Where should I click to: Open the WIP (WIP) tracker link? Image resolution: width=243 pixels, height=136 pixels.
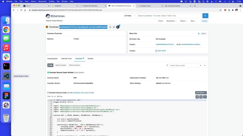coord(162,51)
